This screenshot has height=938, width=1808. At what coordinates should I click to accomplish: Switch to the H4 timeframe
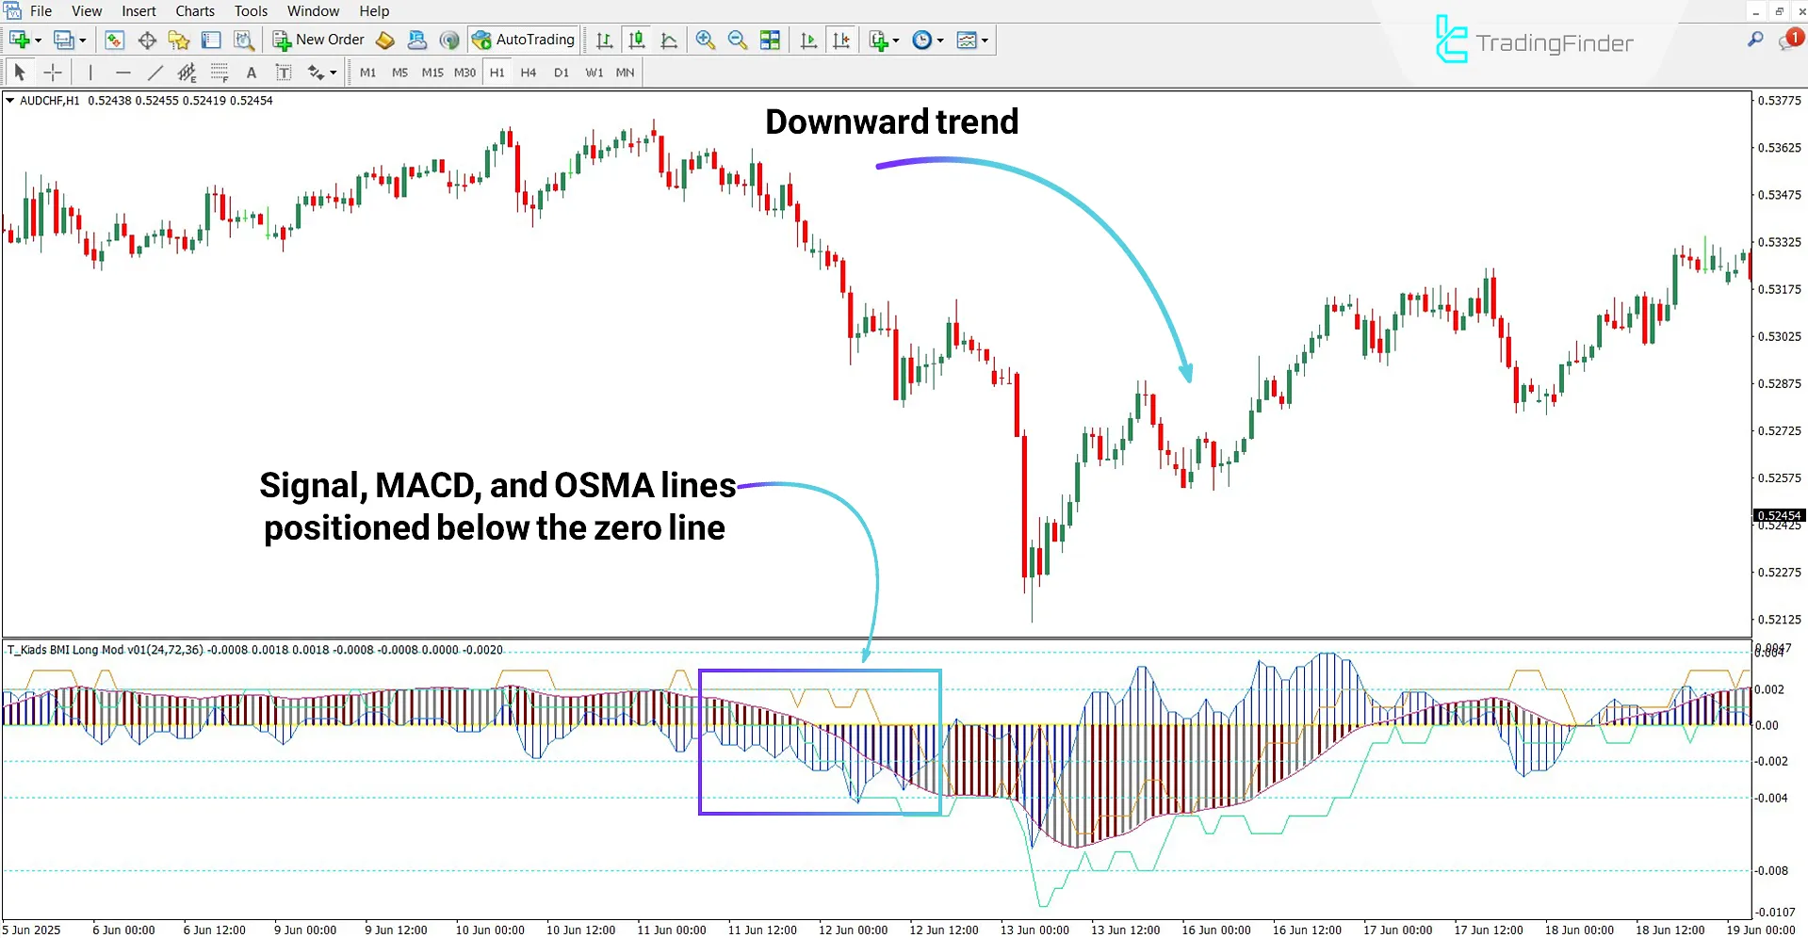pyautogui.click(x=528, y=72)
